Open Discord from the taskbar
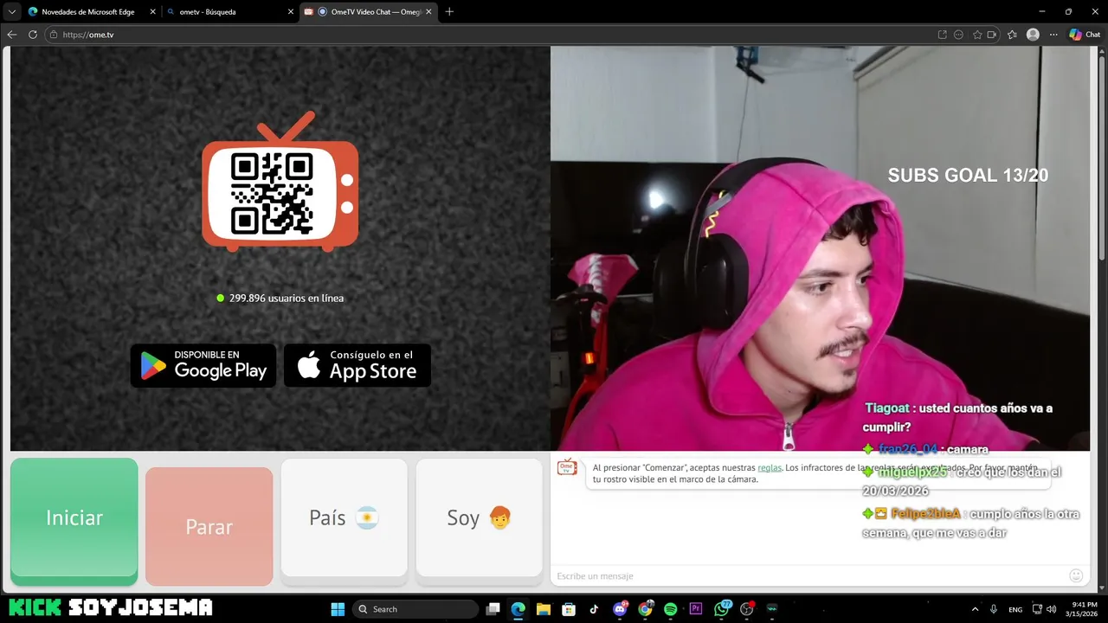Image resolution: width=1108 pixels, height=623 pixels. [x=620, y=609]
